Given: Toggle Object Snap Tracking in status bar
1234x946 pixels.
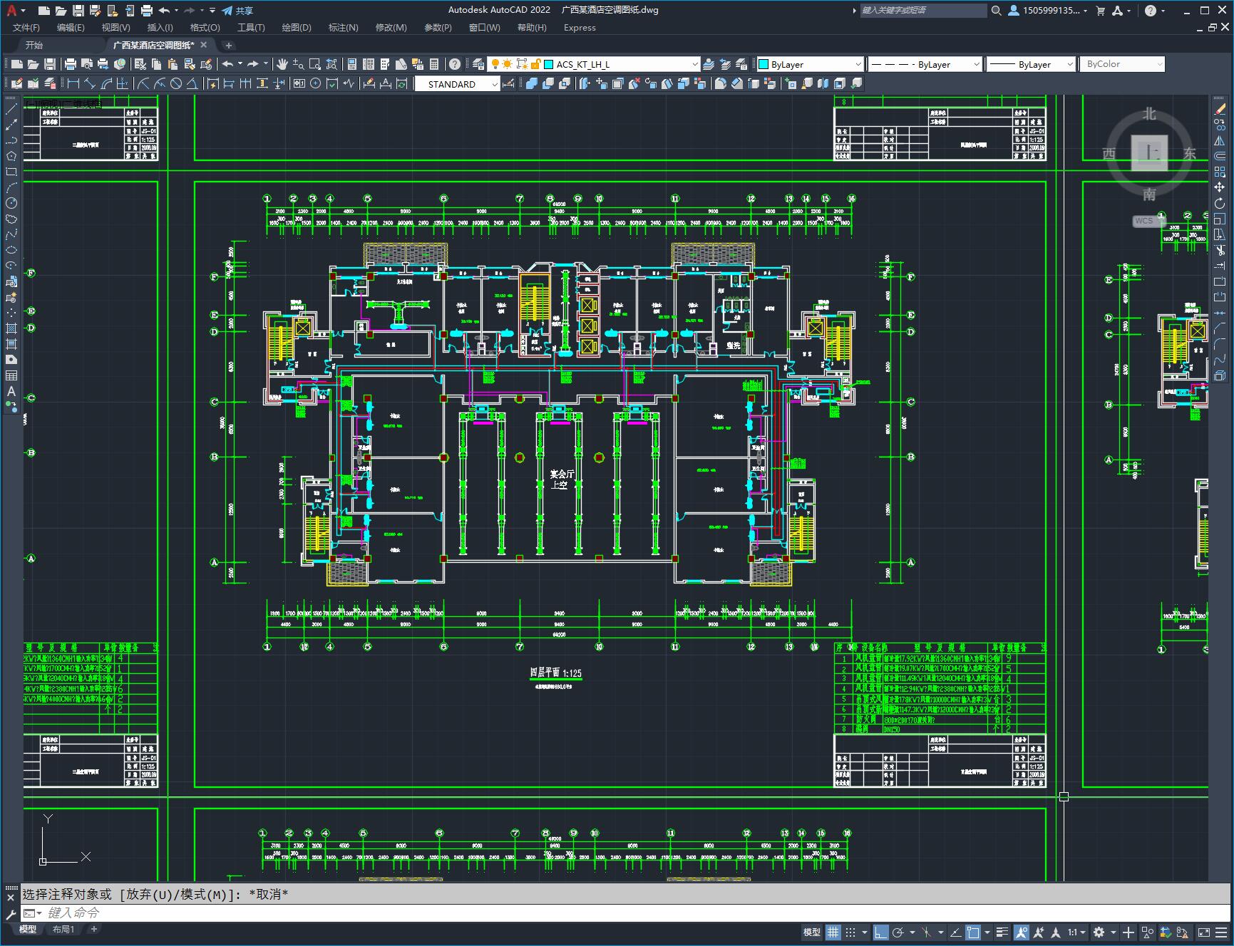Looking at the screenshot, I should pyautogui.click(x=956, y=932).
